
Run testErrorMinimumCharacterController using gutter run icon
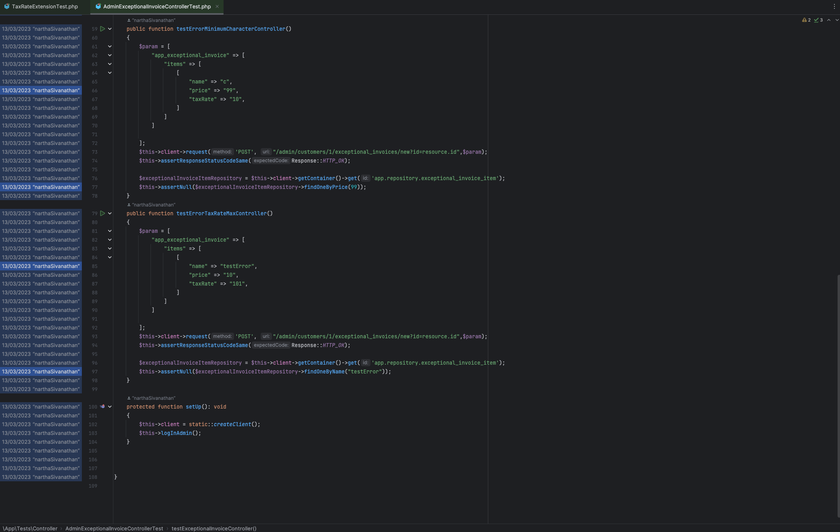coord(103,29)
